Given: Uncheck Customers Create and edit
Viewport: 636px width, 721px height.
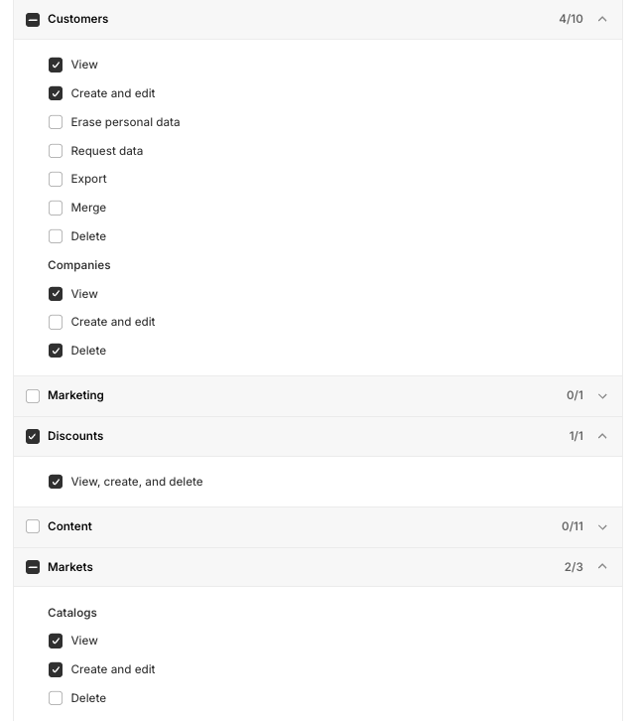Looking at the screenshot, I should (x=56, y=93).
